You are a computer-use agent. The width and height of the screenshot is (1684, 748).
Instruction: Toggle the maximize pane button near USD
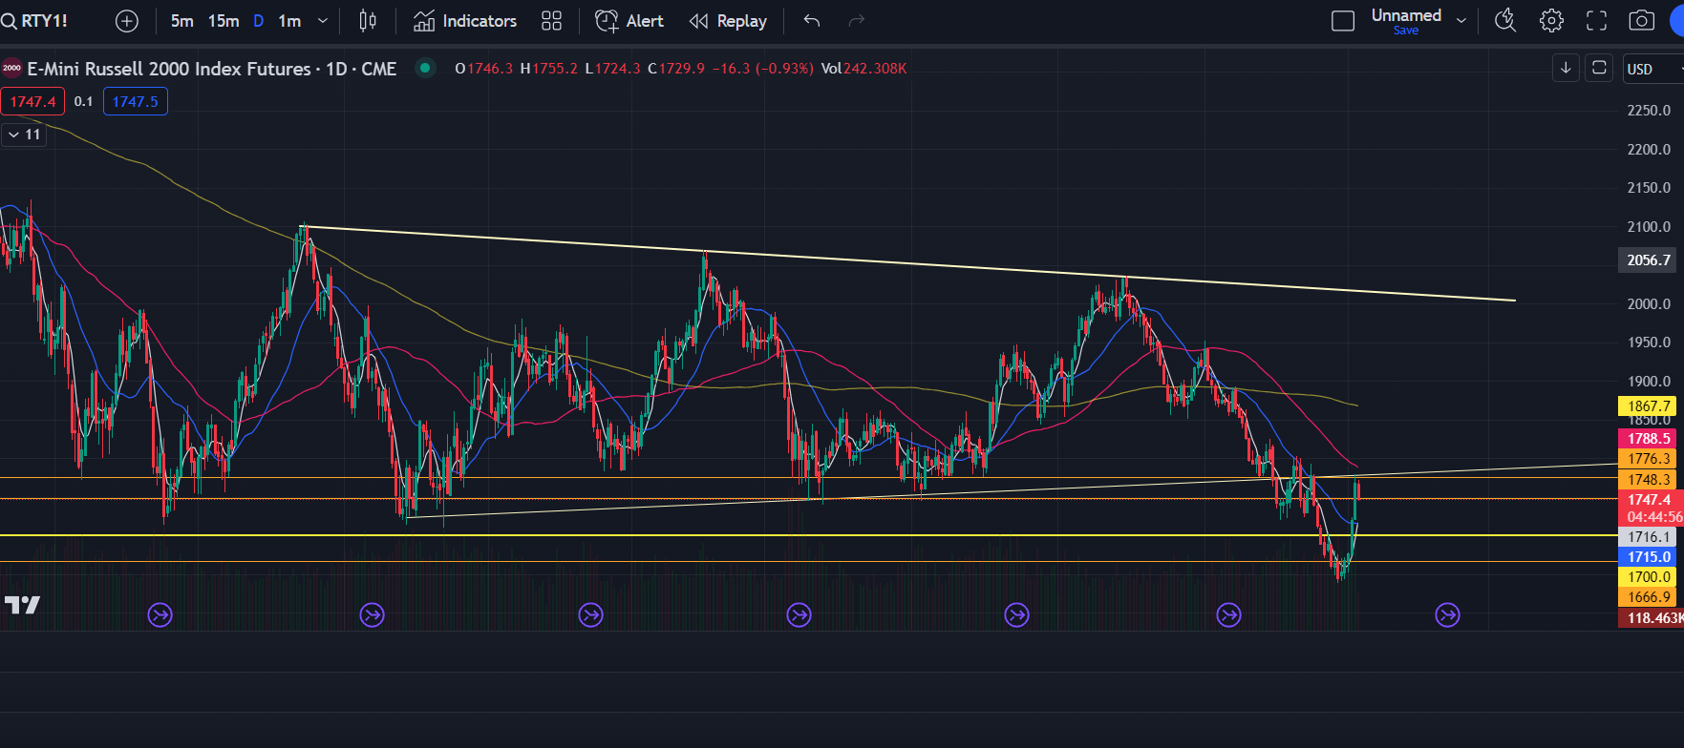tap(1599, 68)
